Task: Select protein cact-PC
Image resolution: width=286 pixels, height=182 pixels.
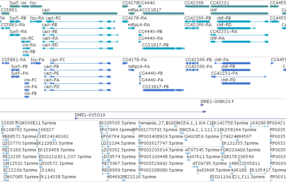Action: (80, 63)
